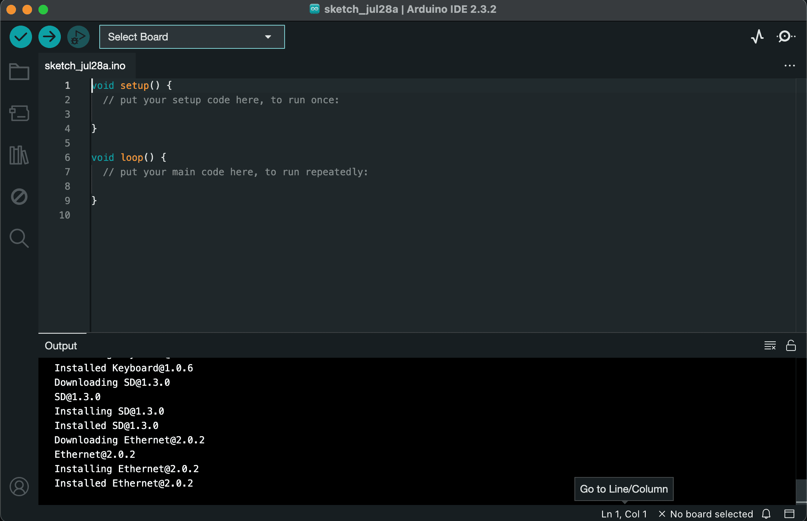Click the closing brace on line 4
Screen dimensions: 807x521
click(94, 129)
